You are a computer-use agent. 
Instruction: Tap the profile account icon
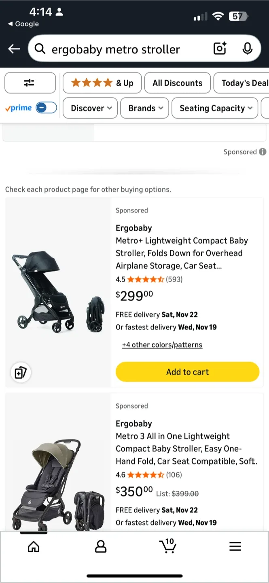pos(101,546)
